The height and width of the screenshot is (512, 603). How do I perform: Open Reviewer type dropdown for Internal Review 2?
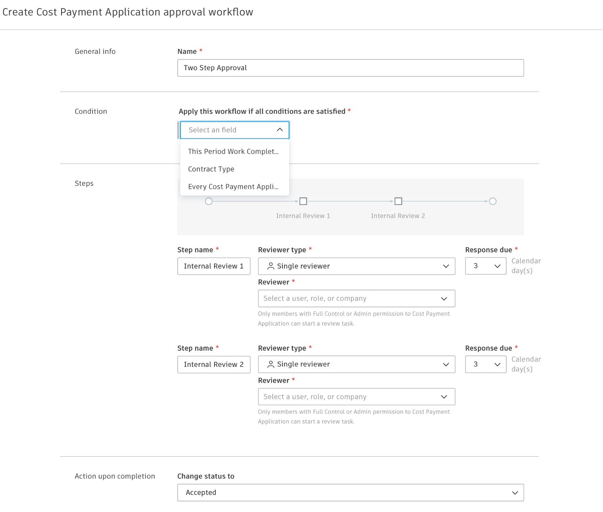(x=357, y=364)
